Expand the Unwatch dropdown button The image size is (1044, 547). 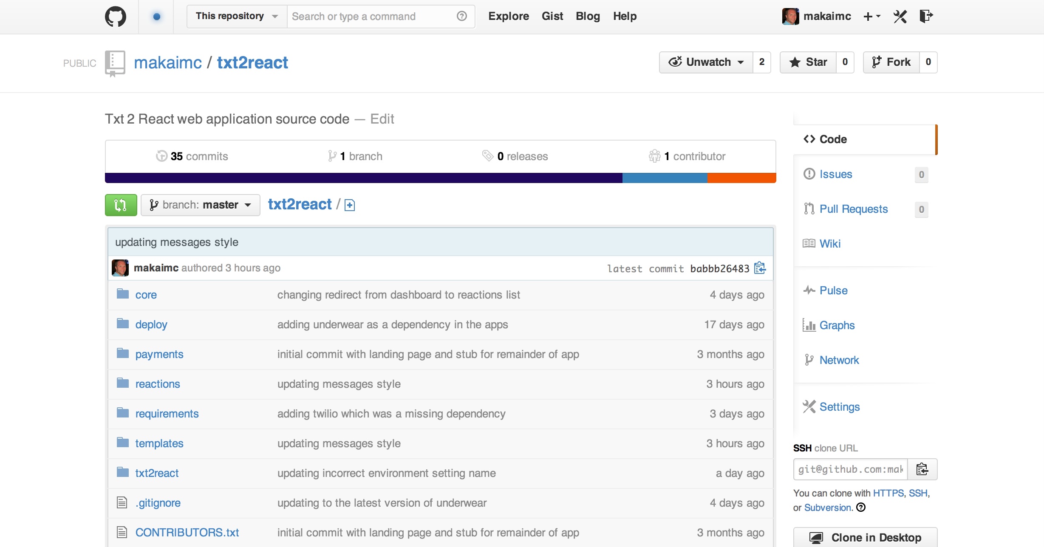706,62
